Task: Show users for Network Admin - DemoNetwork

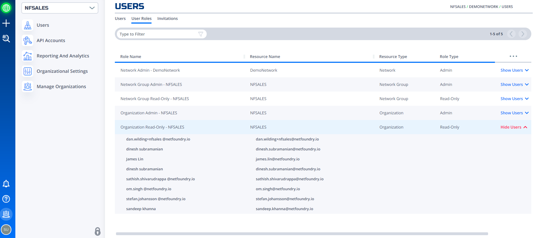Action: (515, 70)
